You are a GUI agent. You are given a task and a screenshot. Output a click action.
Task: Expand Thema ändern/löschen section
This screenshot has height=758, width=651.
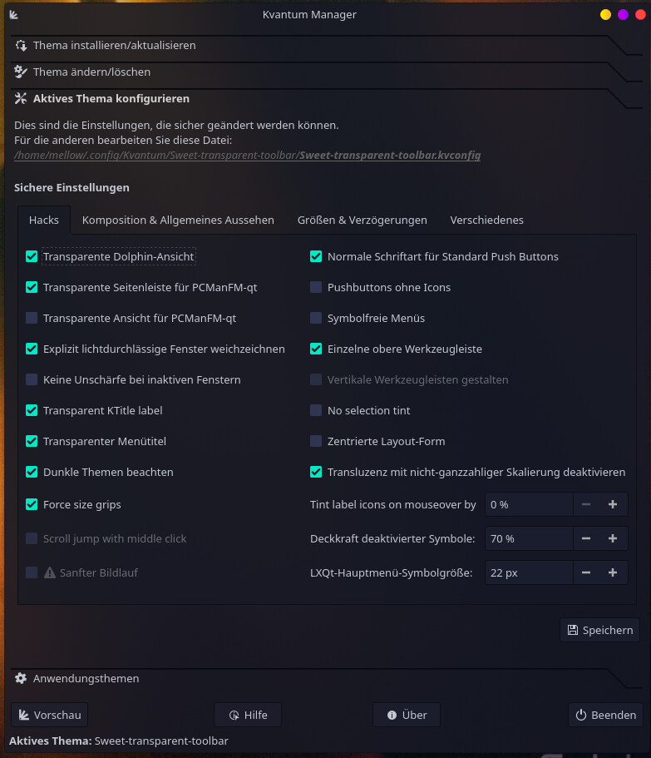point(91,72)
